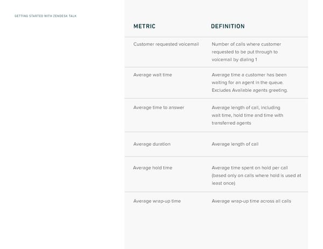Click the 'voicemail by dialing 1' line
Viewport: 323px width, 249px height.
point(237,60)
